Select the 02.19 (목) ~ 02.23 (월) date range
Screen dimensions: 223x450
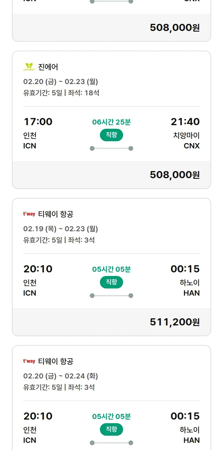pos(61,229)
